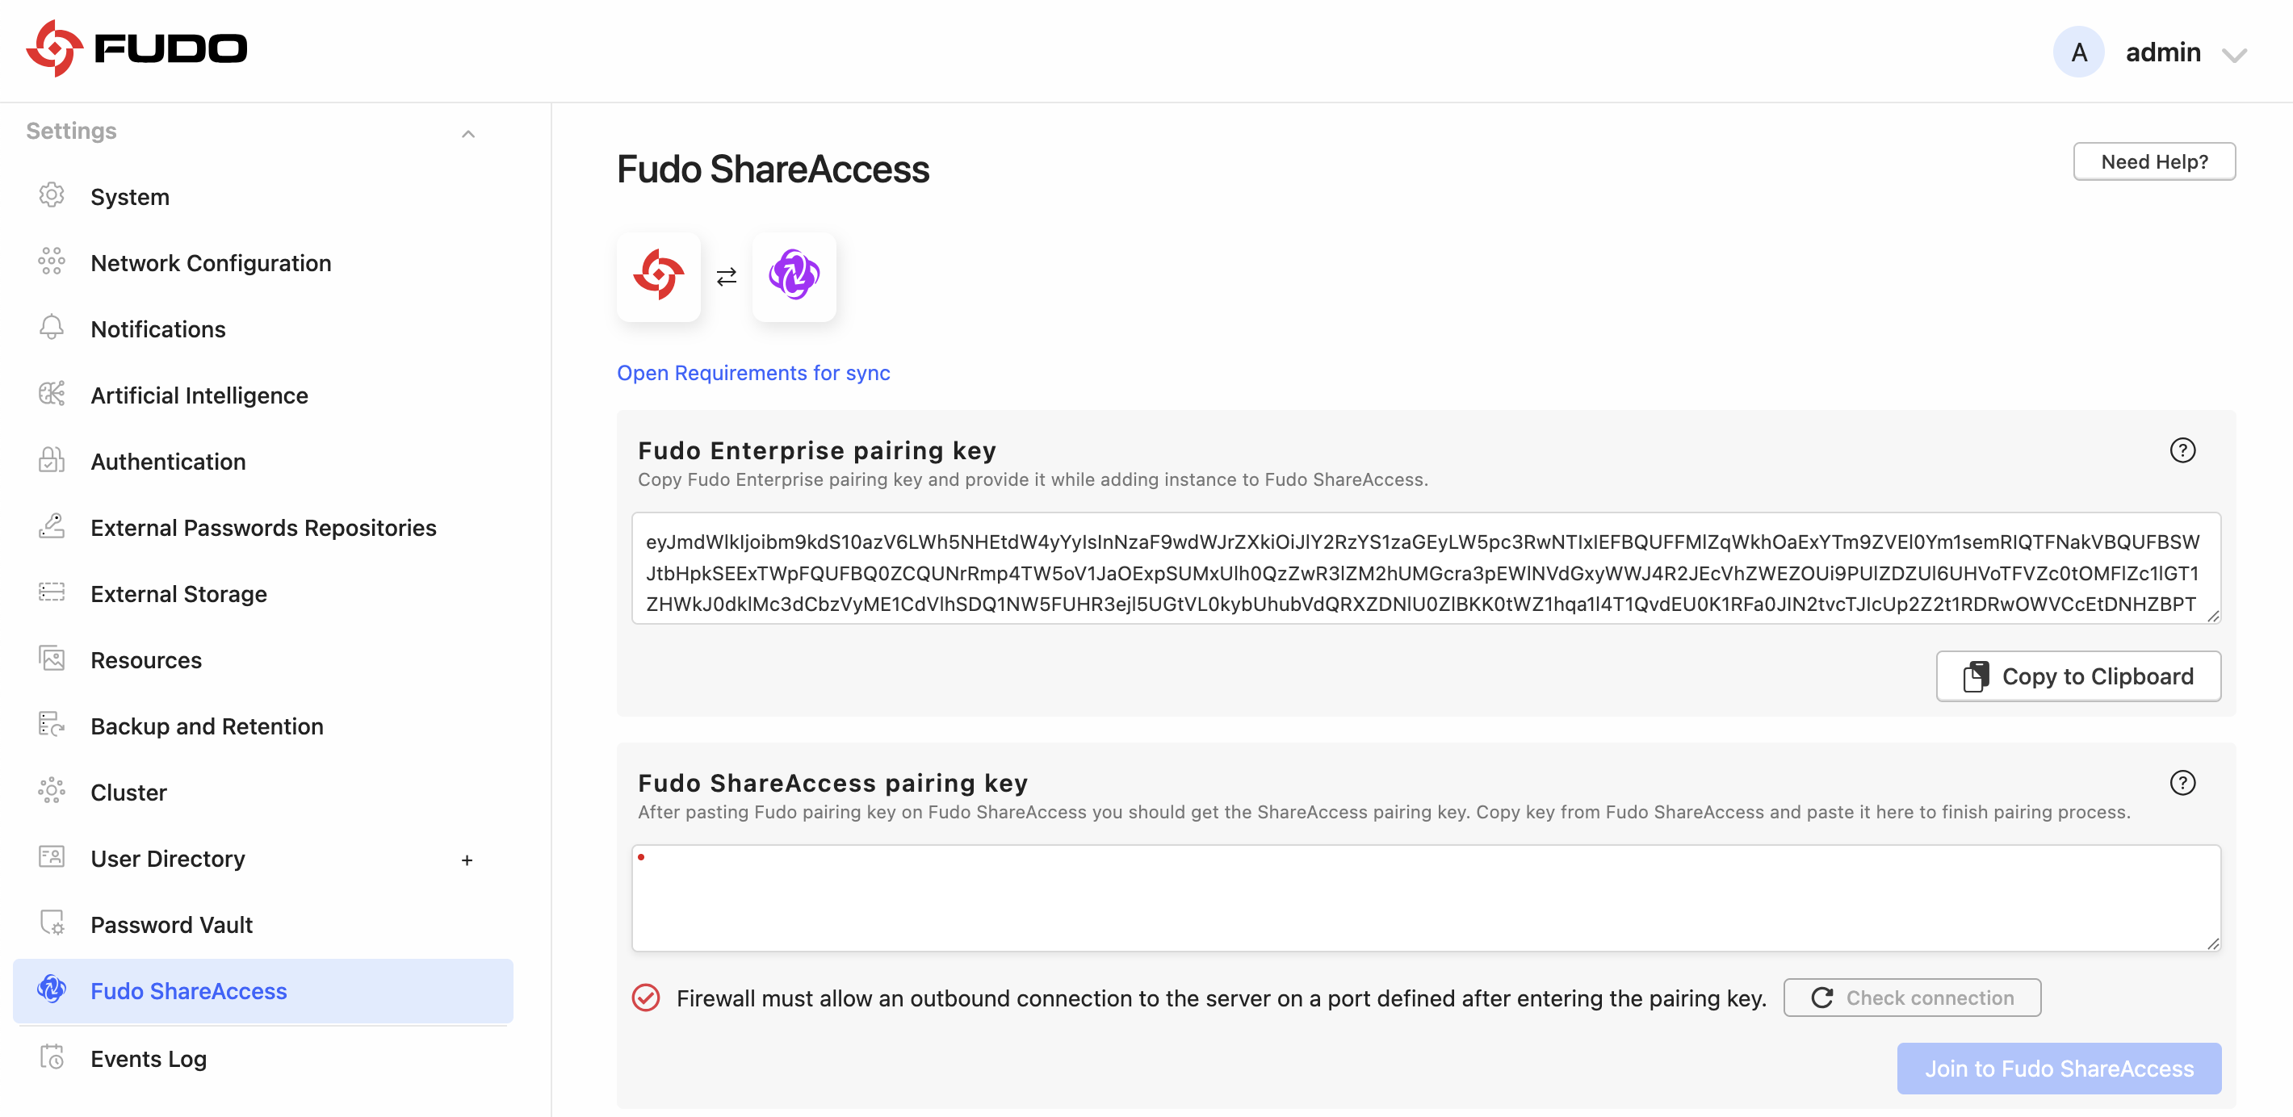Click the Check connection button
Screen dimensions: 2293x1117
1912,998
